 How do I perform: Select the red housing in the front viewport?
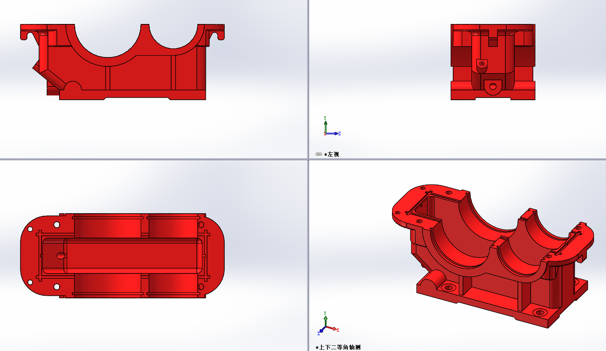click(x=122, y=62)
